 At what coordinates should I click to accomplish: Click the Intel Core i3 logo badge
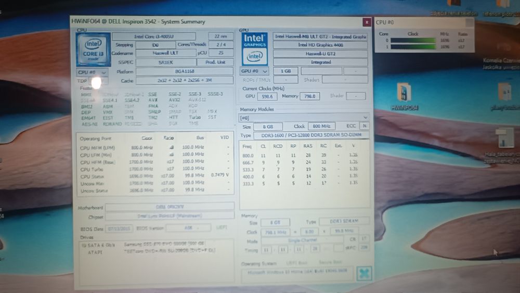93,50
